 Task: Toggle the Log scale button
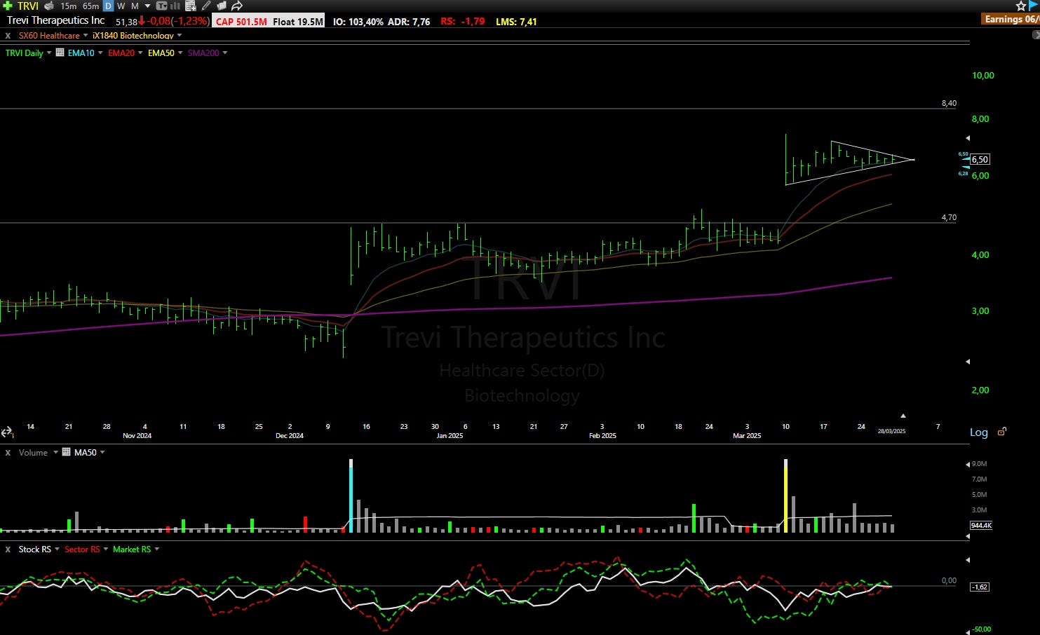point(979,432)
